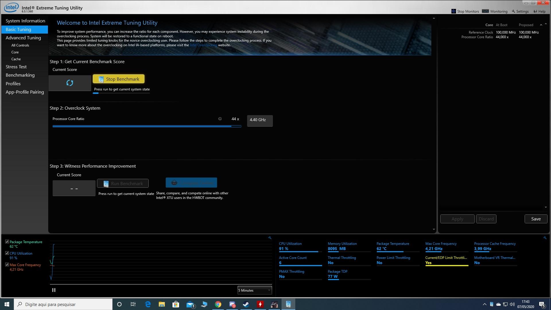Open the Benchmarking page
This screenshot has width=551, height=310.
click(20, 75)
